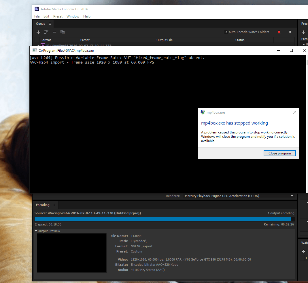This screenshot has height=283, width=308.
Task: Open the Encoding panel menu
Action: tap(55, 205)
